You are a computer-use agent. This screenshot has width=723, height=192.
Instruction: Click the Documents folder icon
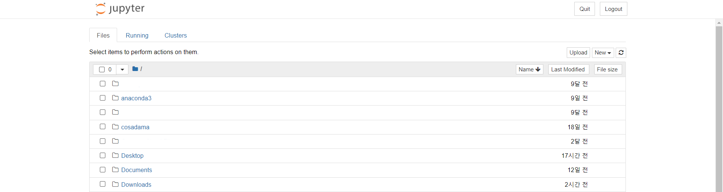[116, 170]
